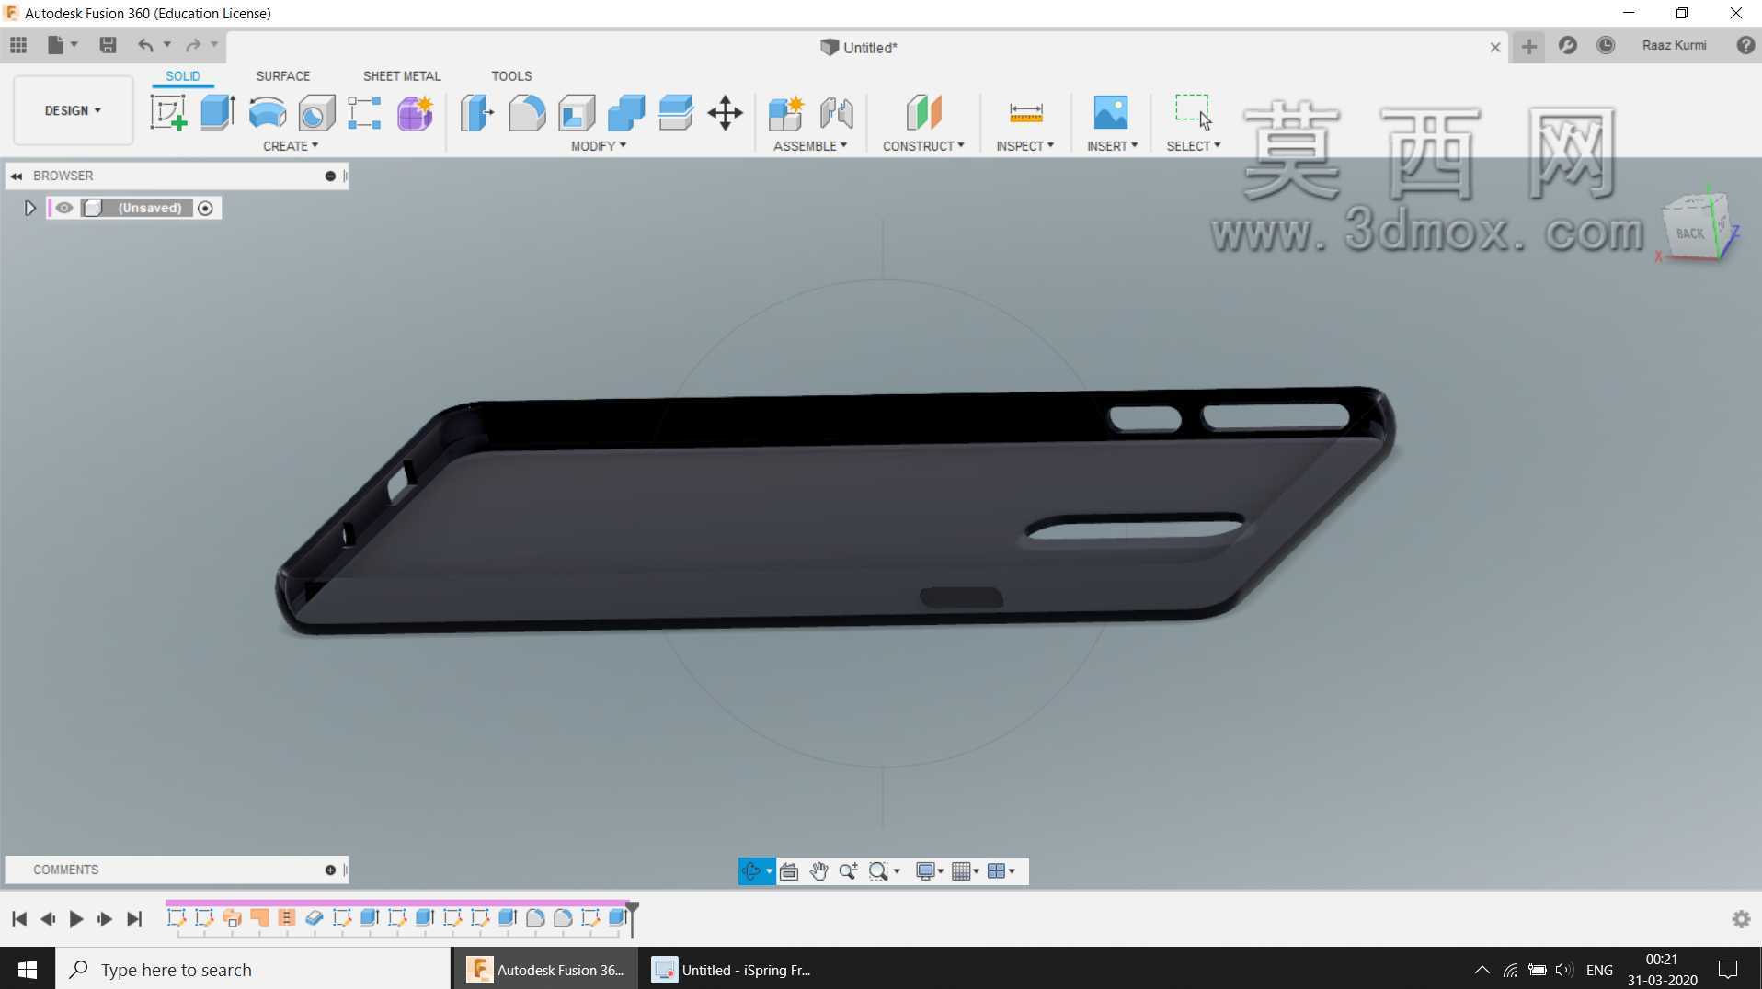Switch to the TOOLS tab
1762x989 pixels.
click(511, 76)
